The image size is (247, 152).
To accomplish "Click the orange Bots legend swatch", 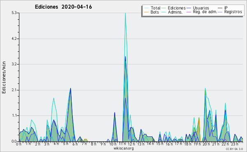I will tap(146, 12).
